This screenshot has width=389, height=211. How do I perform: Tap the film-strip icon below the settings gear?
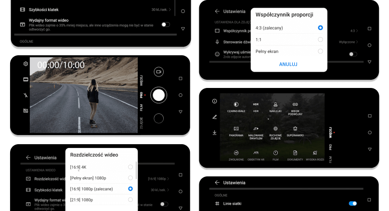[26, 79]
